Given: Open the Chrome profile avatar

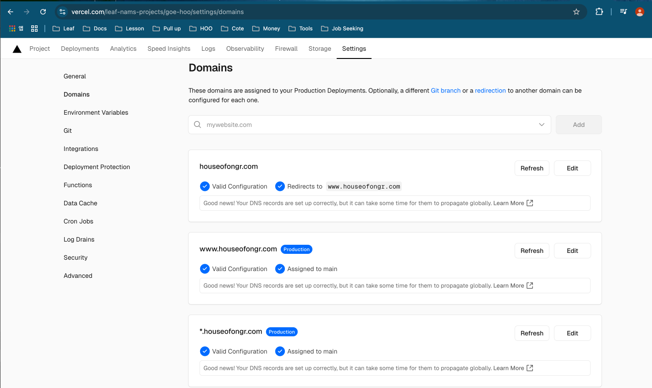Looking at the screenshot, I should pyautogui.click(x=640, y=12).
